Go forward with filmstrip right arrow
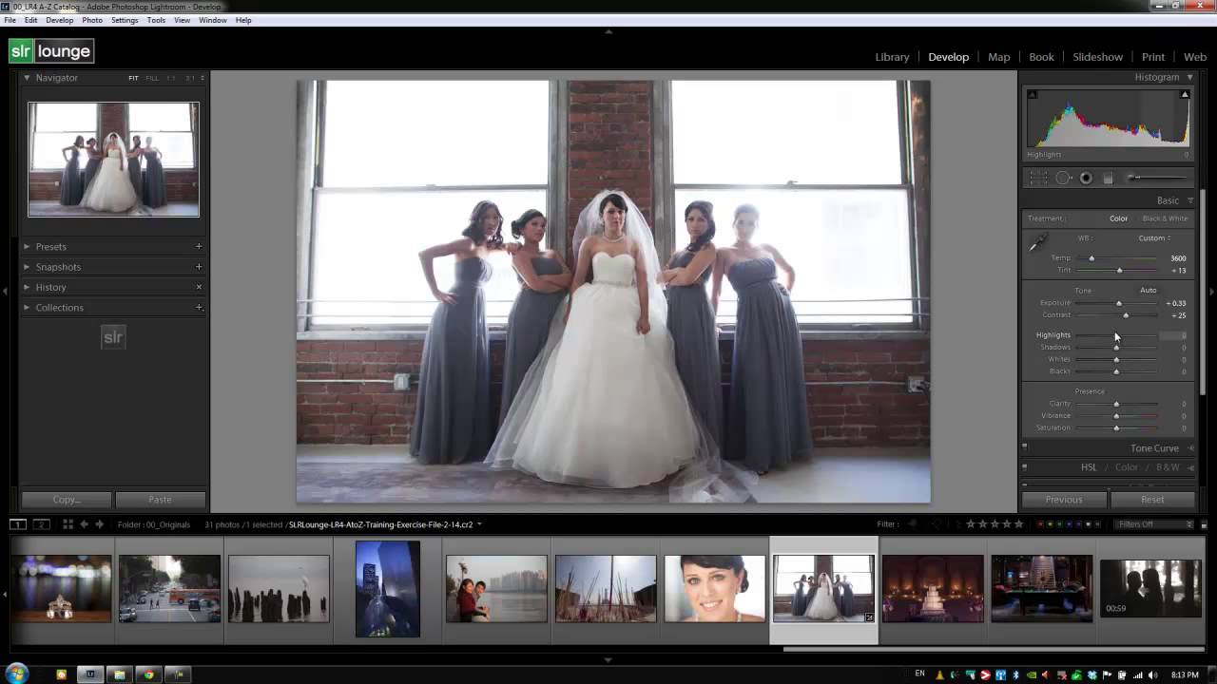Image resolution: width=1217 pixels, height=684 pixels. pyautogui.click(x=99, y=524)
